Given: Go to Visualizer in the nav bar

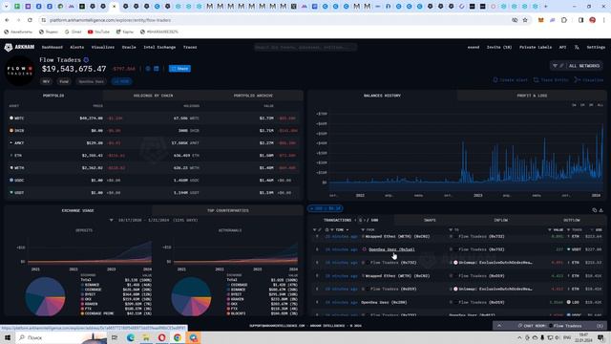Looking at the screenshot, I should coord(103,47).
